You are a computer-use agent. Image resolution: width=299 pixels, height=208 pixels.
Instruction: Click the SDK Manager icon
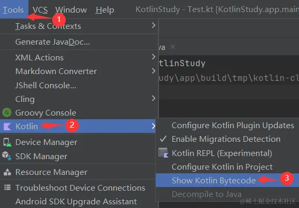click(x=7, y=156)
